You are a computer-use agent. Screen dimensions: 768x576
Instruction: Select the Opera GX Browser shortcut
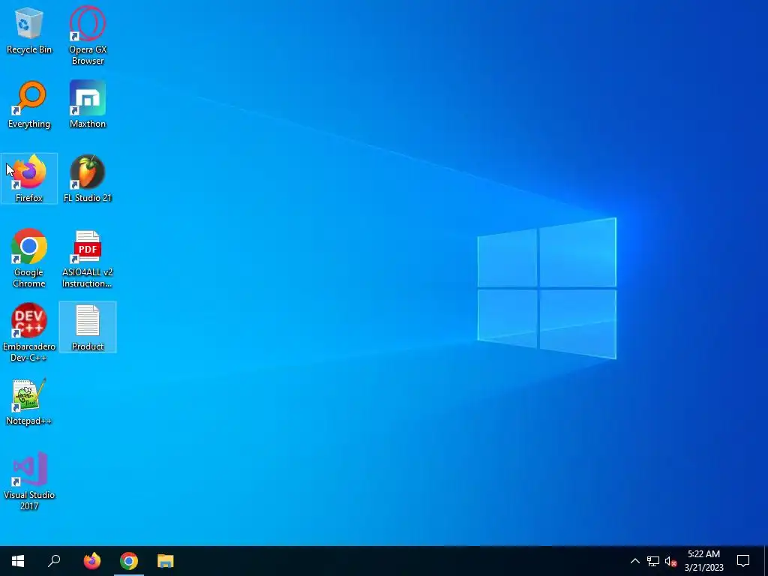(x=88, y=35)
